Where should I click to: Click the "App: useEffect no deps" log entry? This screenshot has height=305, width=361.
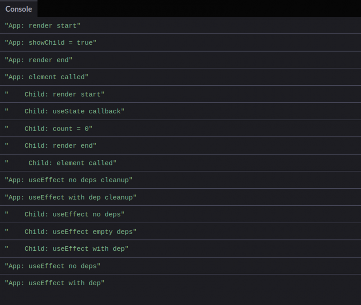(x=180, y=266)
